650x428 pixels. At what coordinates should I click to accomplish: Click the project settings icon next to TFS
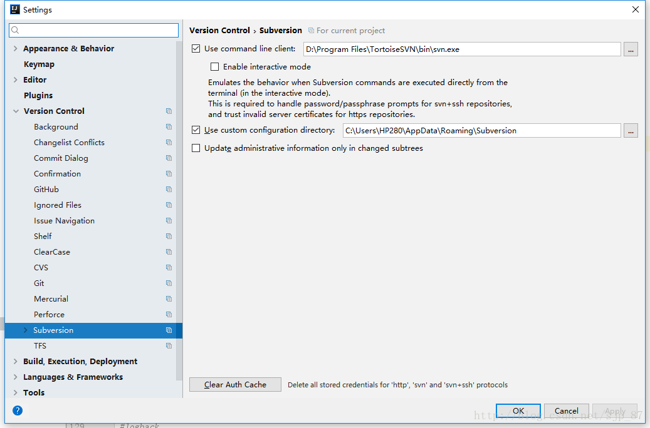click(x=168, y=345)
